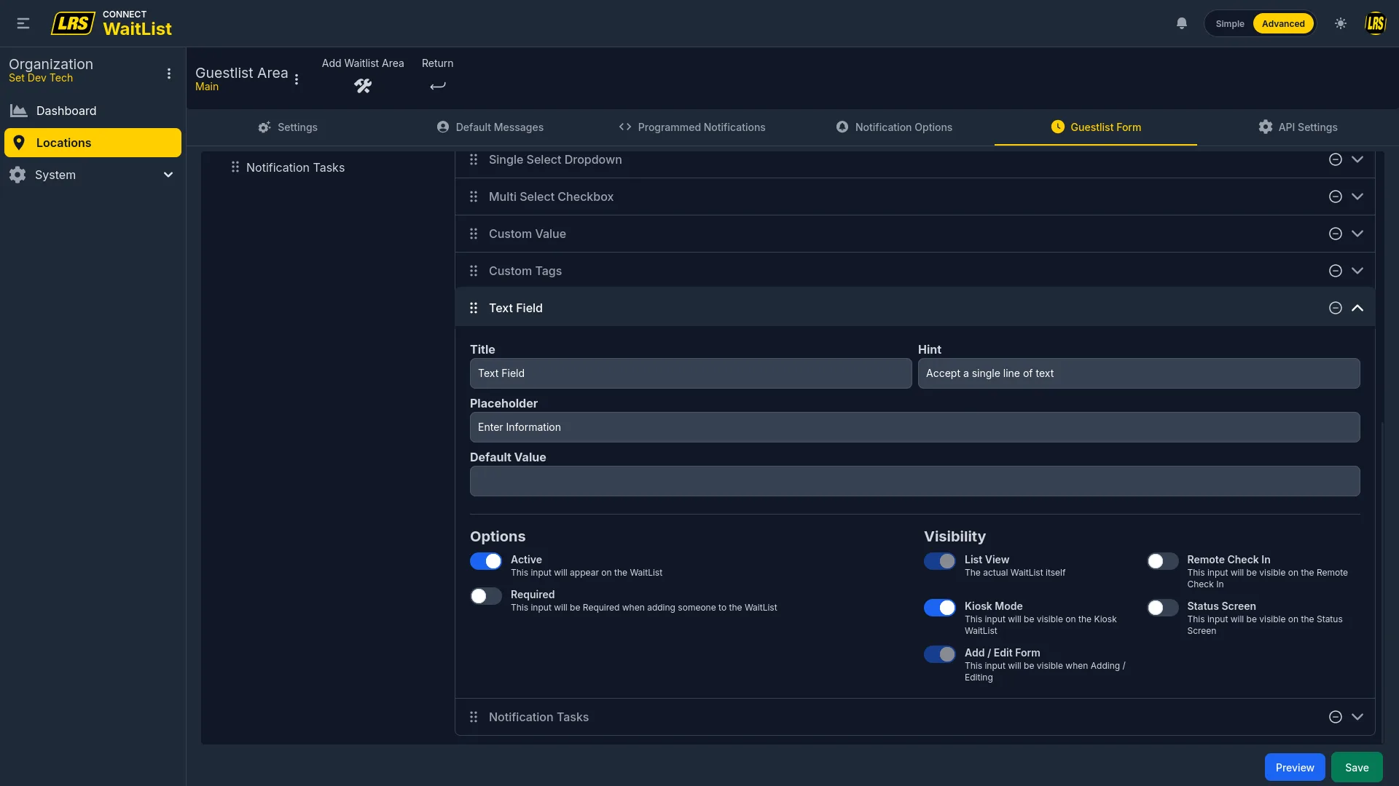Viewport: 1399px width, 786px height.
Task: Grab the Text Field drag handle
Action: point(474,308)
